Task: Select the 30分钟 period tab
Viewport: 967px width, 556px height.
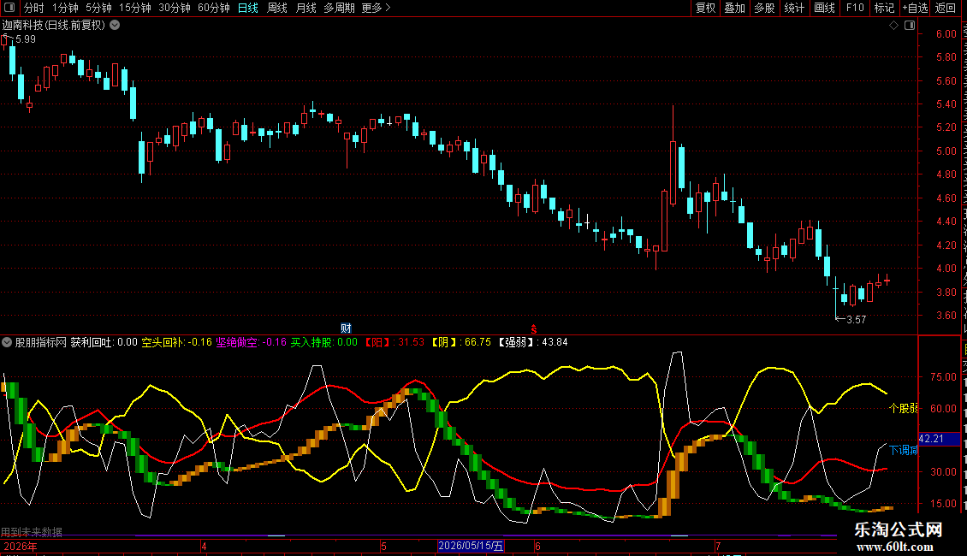Action: [175, 8]
